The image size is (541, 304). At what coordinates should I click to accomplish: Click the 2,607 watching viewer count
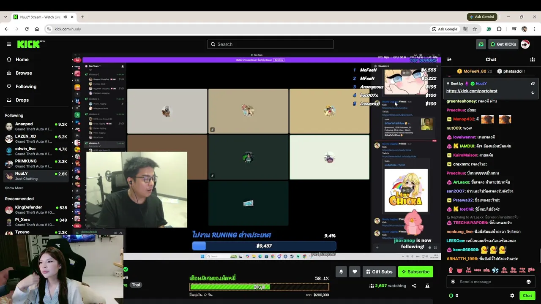tap(387, 286)
